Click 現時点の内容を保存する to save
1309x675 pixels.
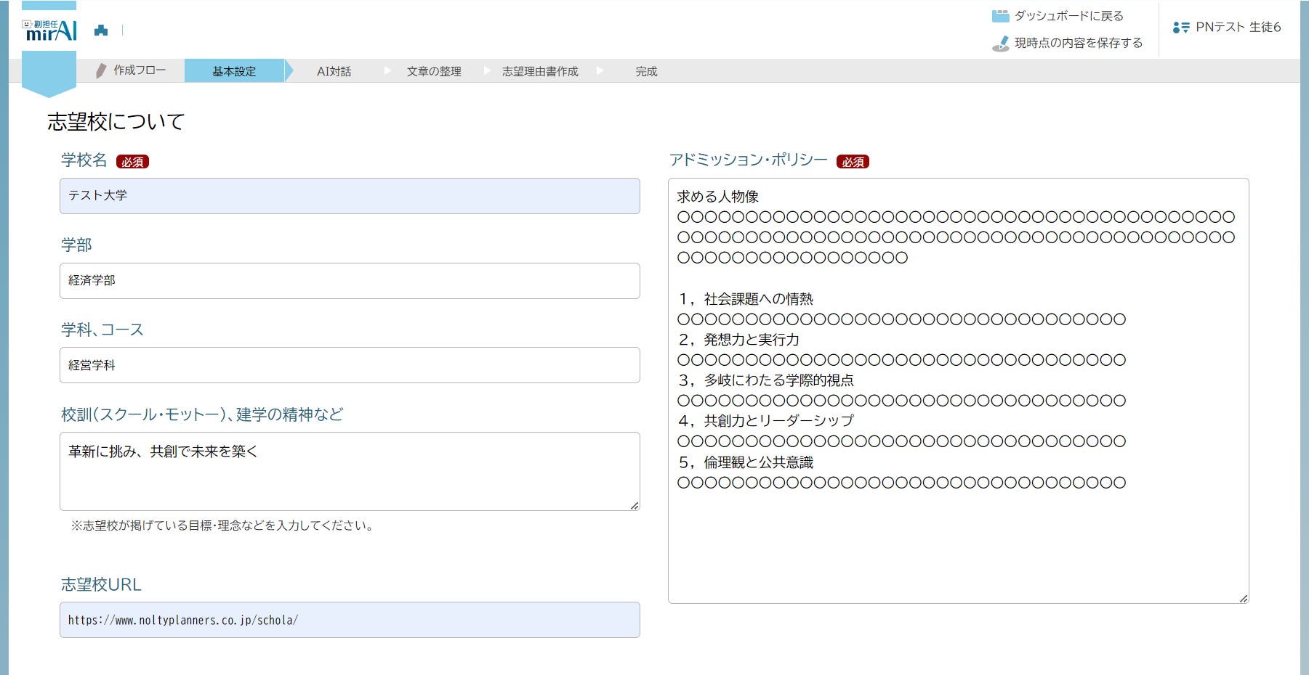pos(1078,44)
